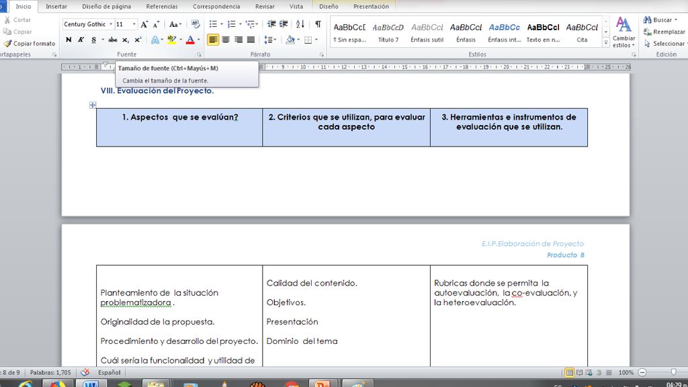Click Buscar button
Screen dimensions: 688x387
pyautogui.click(x=660, y=19)
